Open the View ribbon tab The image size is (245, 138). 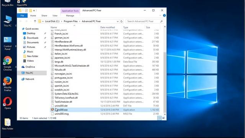[x=55, y=16]
